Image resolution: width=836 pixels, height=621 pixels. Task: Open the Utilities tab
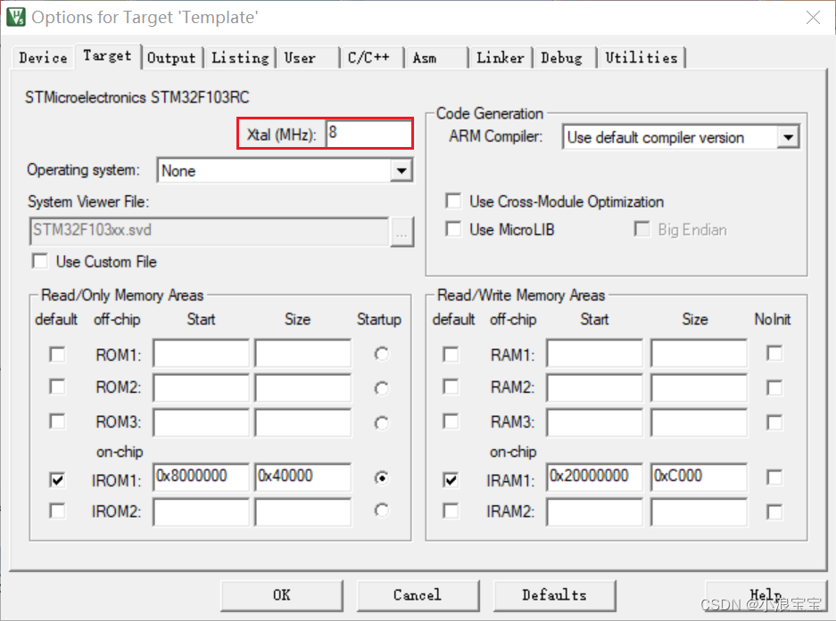(641, 58)
